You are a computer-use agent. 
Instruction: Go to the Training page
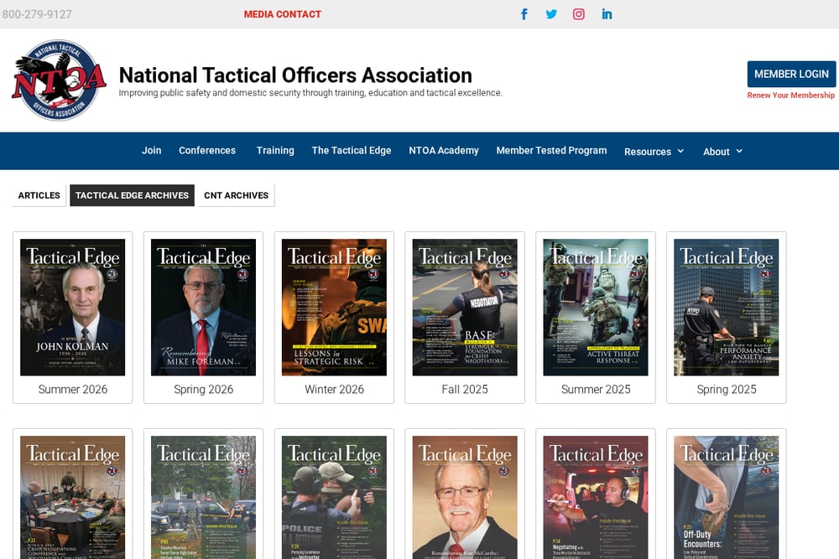[275, 151]
